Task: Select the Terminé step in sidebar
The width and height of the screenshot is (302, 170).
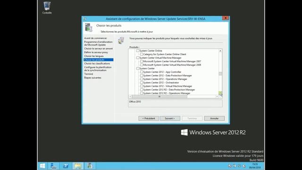Action: (89, 74)
